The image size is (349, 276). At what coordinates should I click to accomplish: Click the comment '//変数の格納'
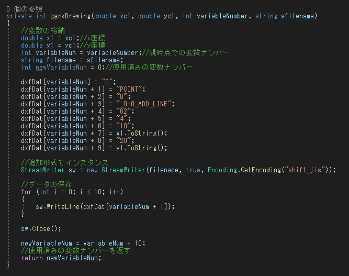tap(43, 30)
